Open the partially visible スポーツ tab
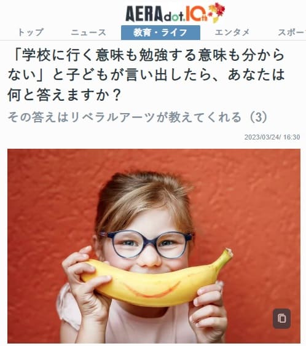 coord(292,33)
